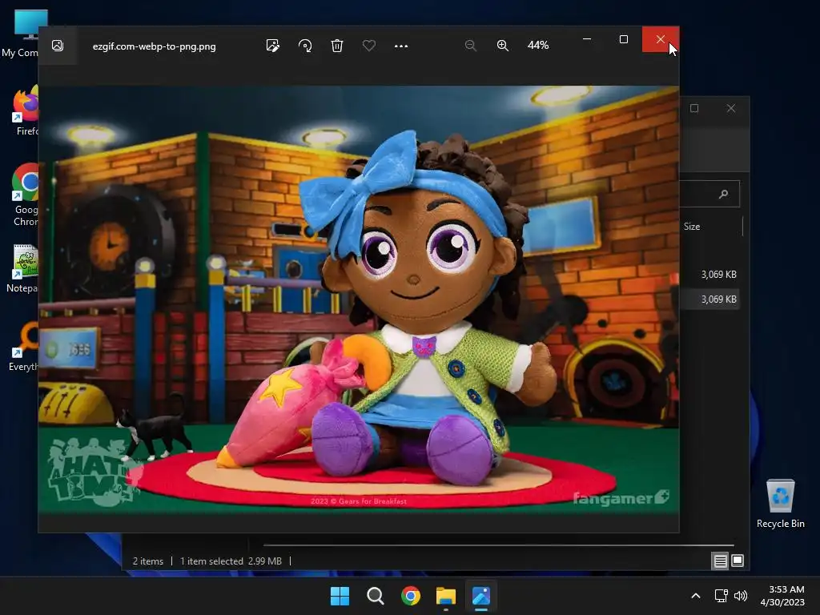Click the zoom out magnifier icon
The height and width of the screenshot is (615, 820).
click(471, 46)
